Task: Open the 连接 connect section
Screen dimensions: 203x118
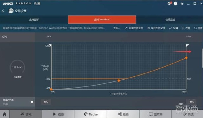Action: pyautogui.click(x=123, y=114)
